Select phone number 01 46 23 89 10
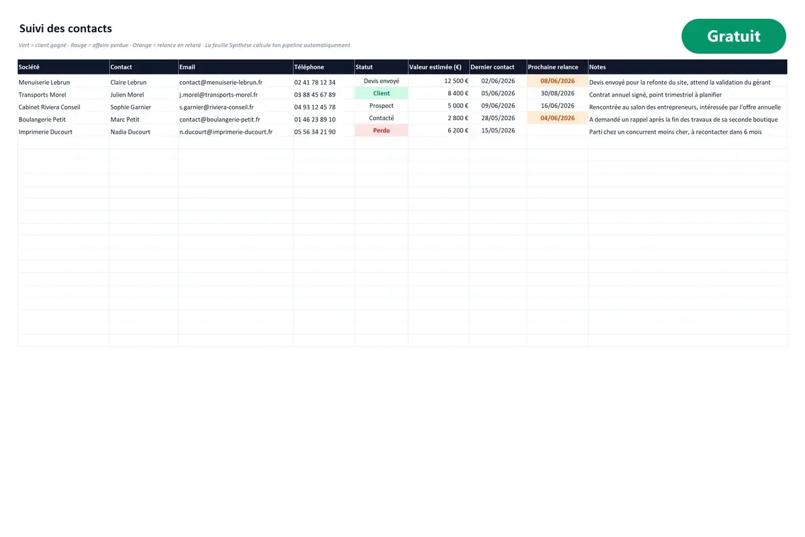This screenshot has width=805, height=537. pyautogui.click(x=323, y=119)
